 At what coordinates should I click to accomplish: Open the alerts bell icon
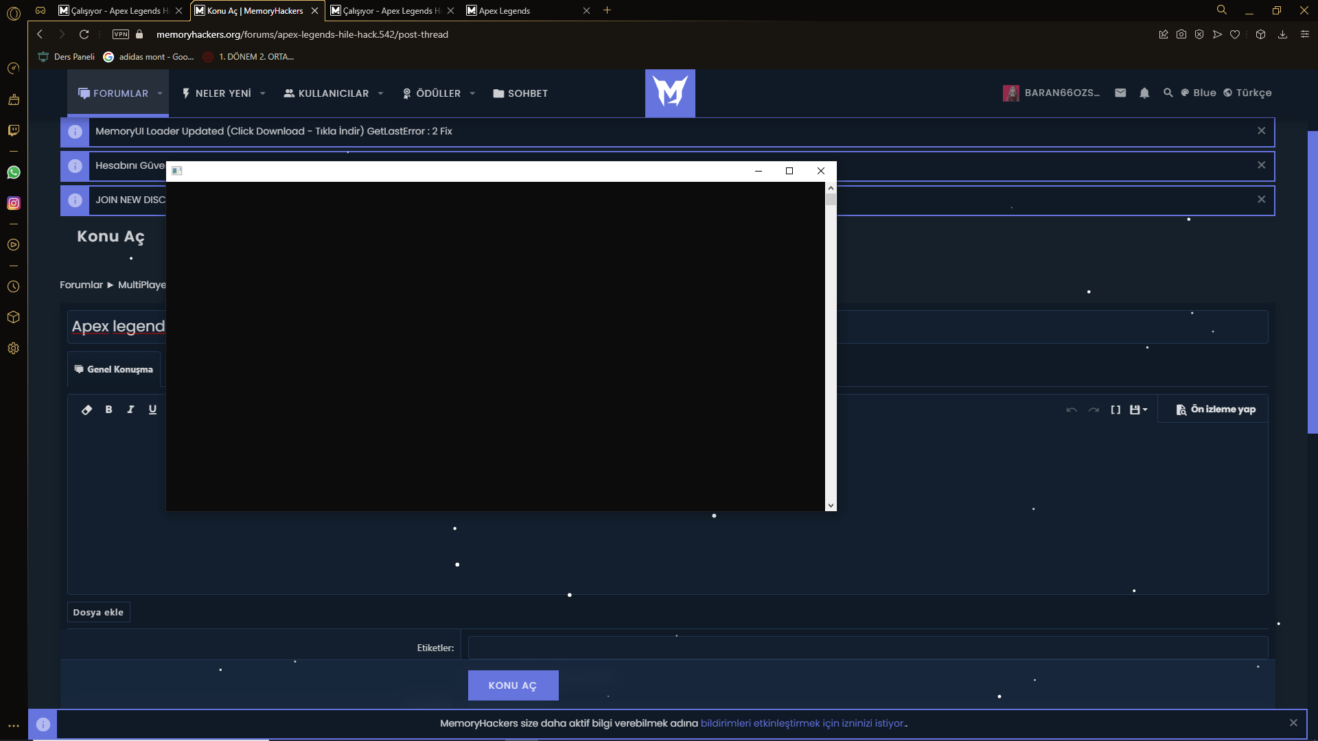point(1144,93)
